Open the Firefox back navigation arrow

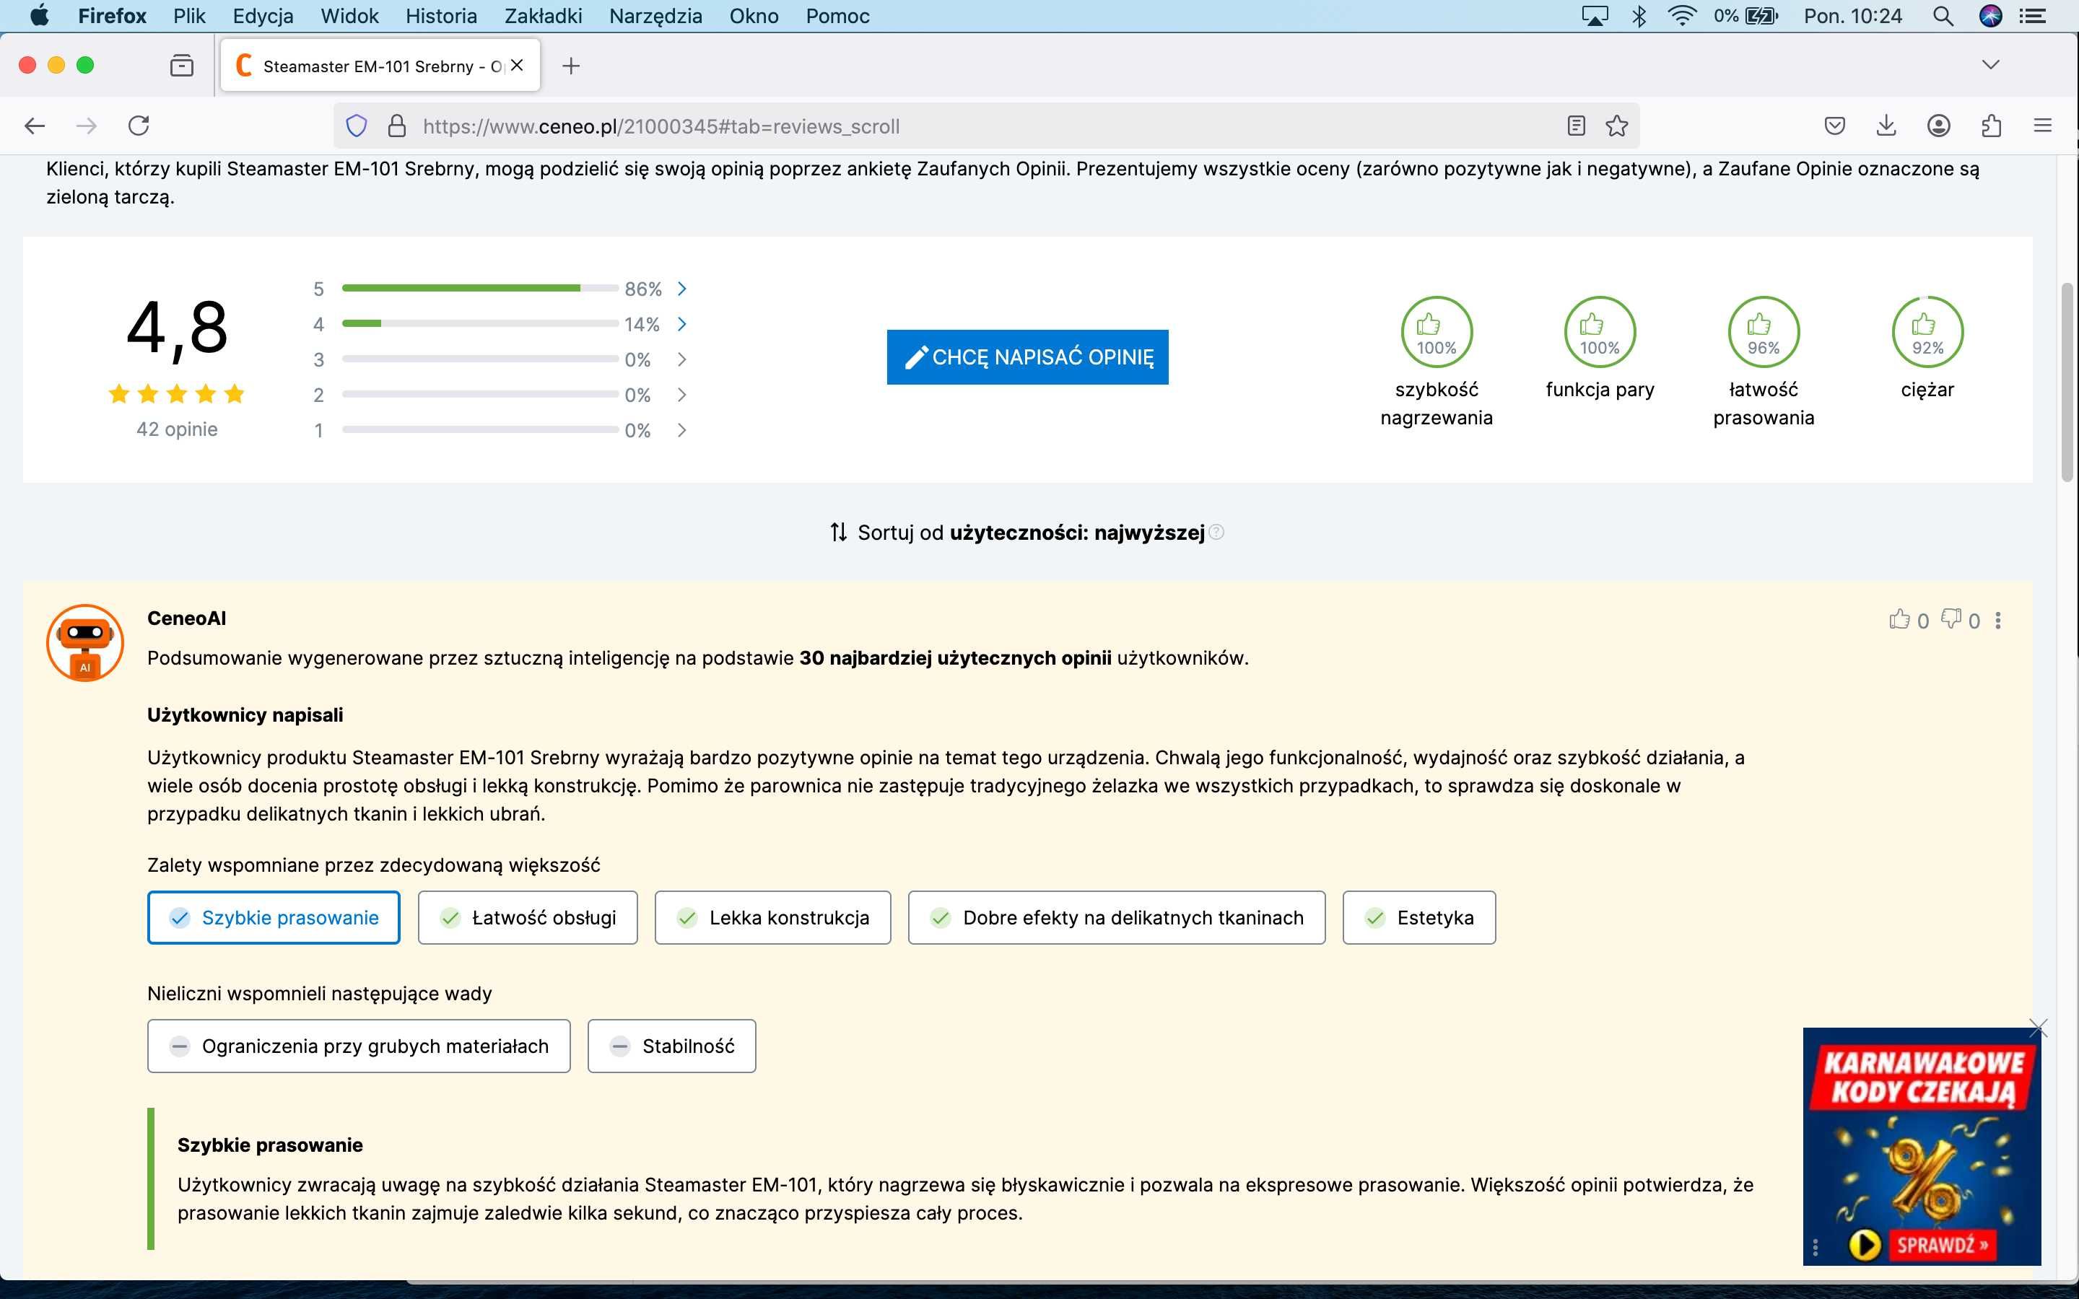point(35,126)
